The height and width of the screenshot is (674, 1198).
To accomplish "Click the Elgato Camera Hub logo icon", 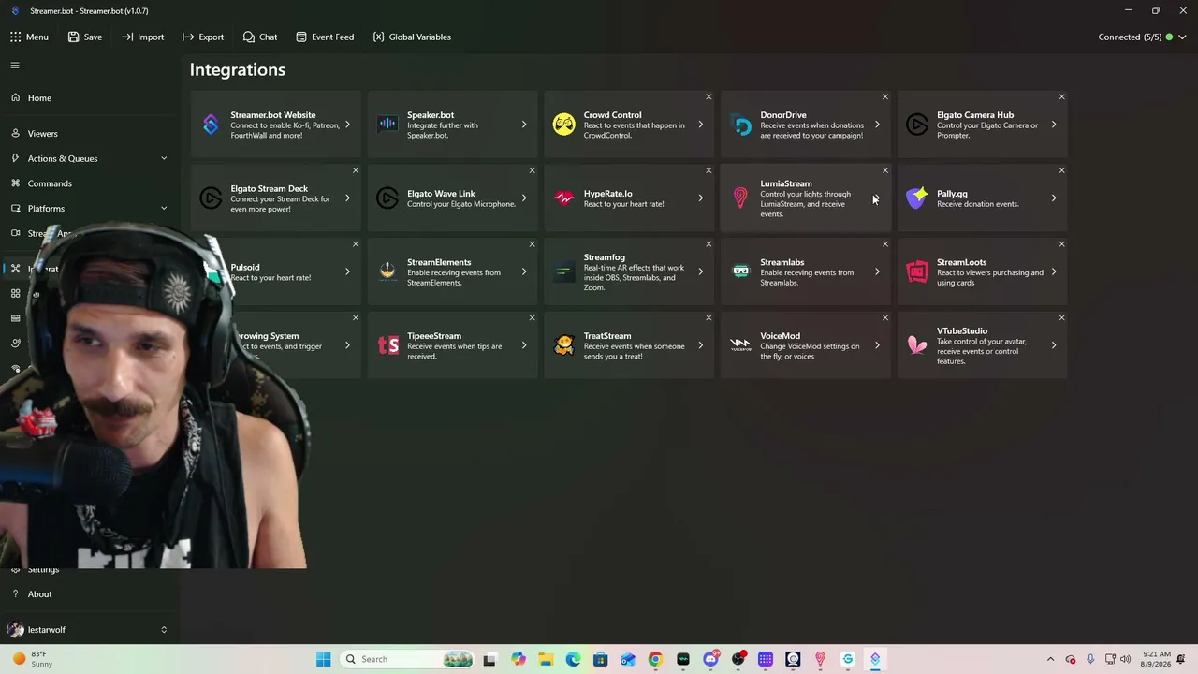I will coord(917,125).
